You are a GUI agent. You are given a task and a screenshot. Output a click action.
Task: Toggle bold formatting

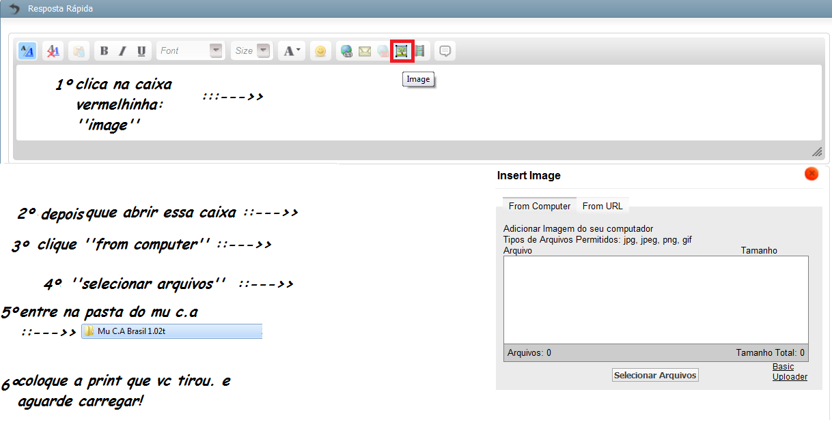[x=104, y=51]
